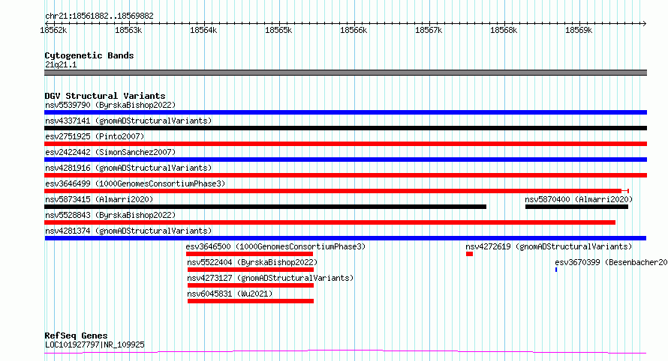The width and height of the screenshot is (668, 361).
Task: Click the right arrowhead of the ruler
Action: tap(645, 23)
